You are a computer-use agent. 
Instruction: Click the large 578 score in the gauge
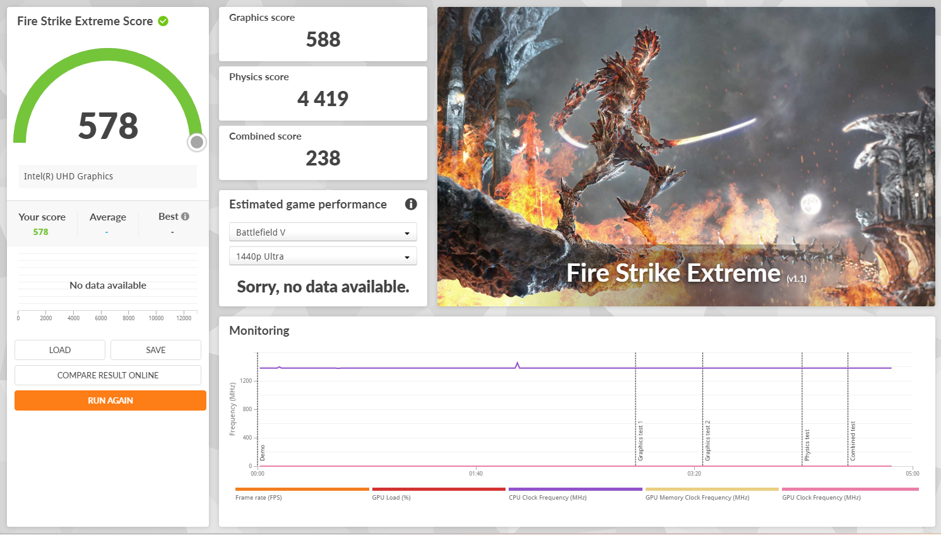108,126
